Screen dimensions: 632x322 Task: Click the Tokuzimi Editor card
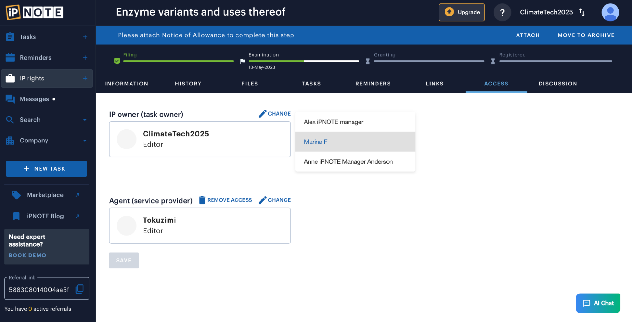pyautogui.click(x=200, y=226)
